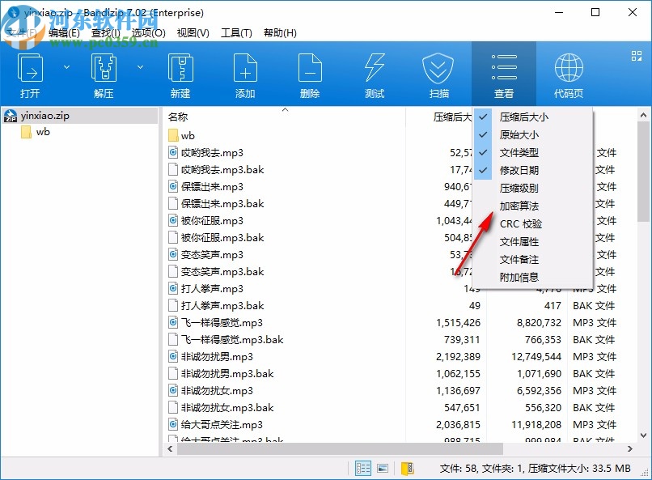Open the 工具(T) menu
Screen dimensions: 652x480
[x=237, y=32]
